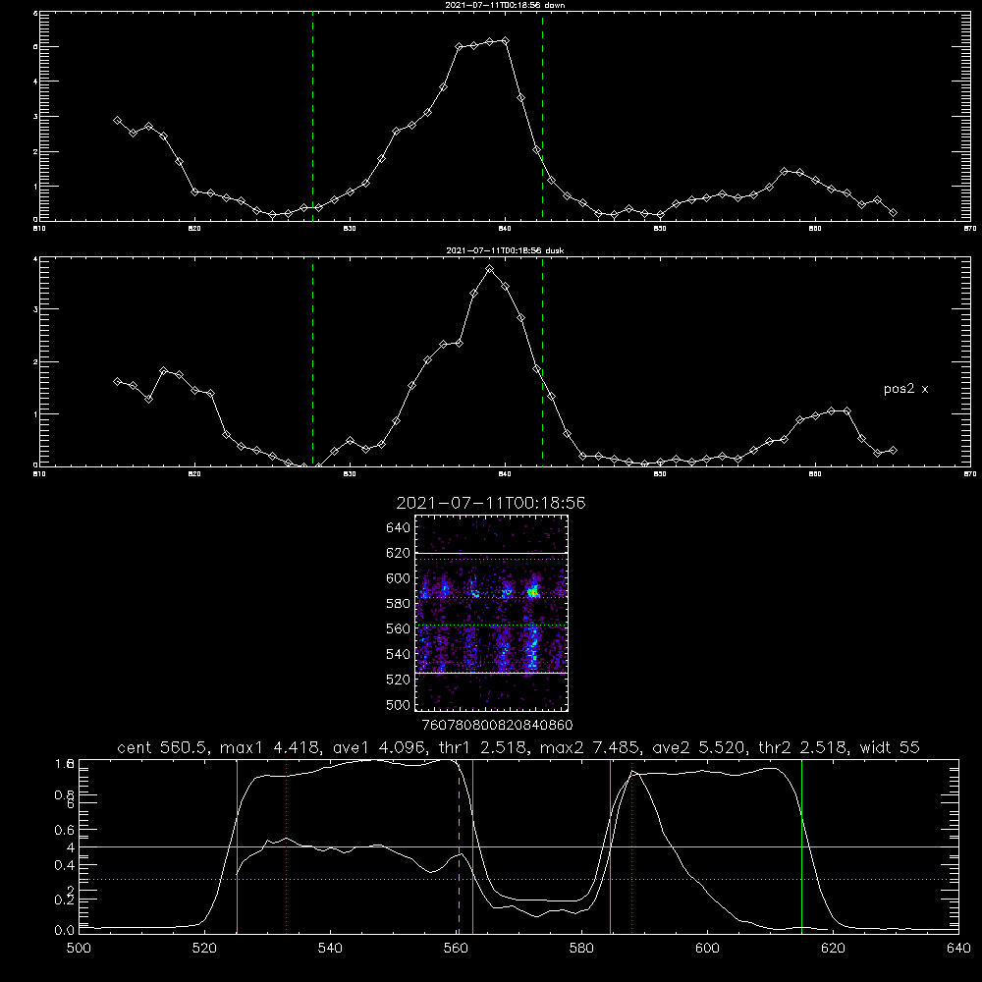This screenshot has width=982, height=982.
Task: Click the 600 label on the heatmap y-axis
Action: point(399,578)
